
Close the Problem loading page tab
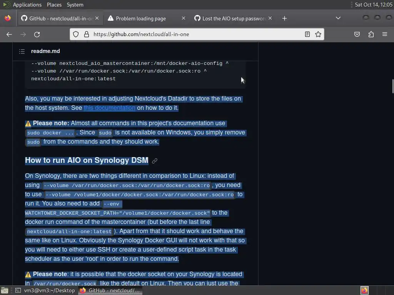(184, 18)
